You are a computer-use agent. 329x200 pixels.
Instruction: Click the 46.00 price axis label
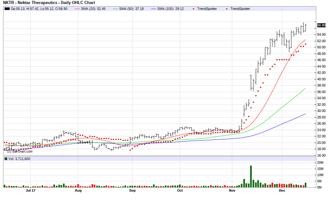321,60
